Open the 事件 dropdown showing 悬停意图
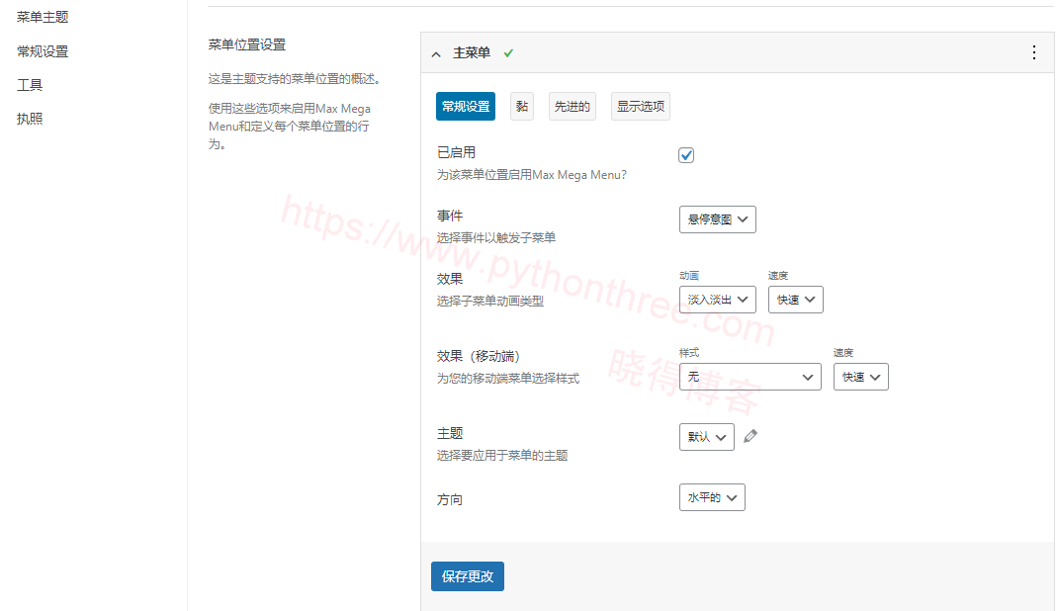This screenshot has width=1057, height=611. pyautogui.click(x=717, y=219)
